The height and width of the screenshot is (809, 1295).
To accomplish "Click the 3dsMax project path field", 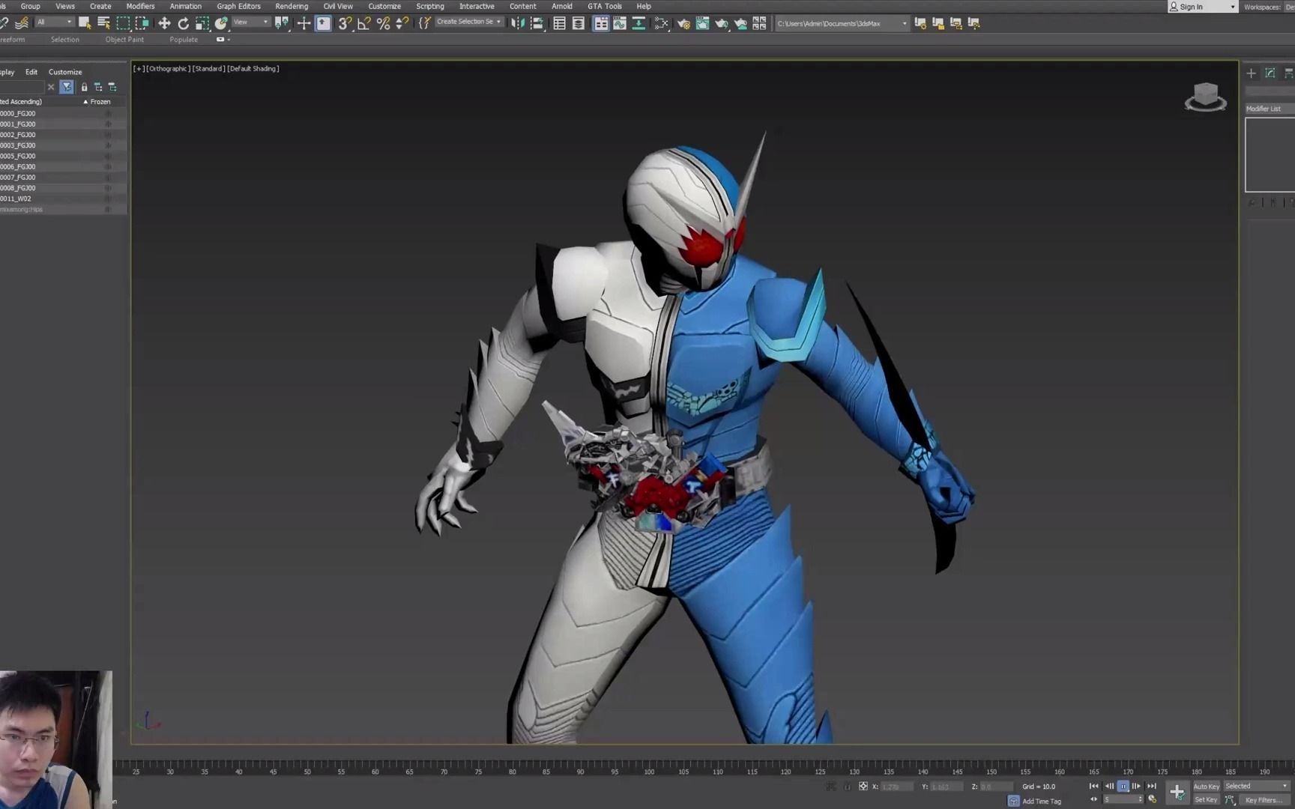I will pyautogui.click(x=839, y=23).
